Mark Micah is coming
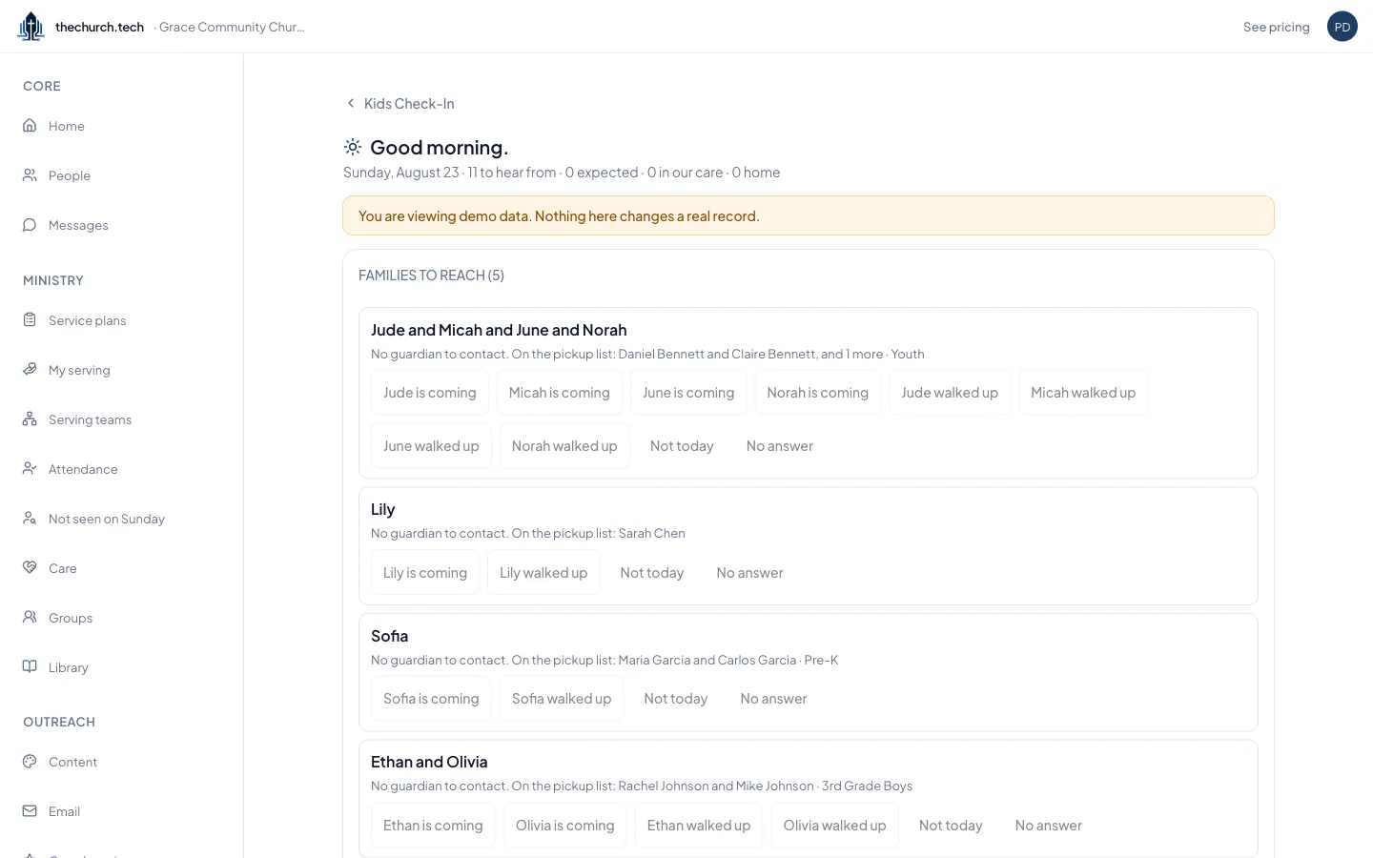The width and height of the screenshot is (1373, 858). 559,393
